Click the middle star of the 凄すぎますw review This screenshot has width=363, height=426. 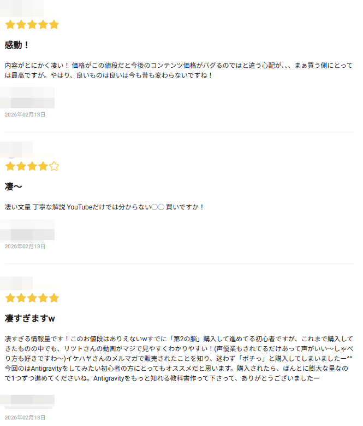tap(32, 298)
